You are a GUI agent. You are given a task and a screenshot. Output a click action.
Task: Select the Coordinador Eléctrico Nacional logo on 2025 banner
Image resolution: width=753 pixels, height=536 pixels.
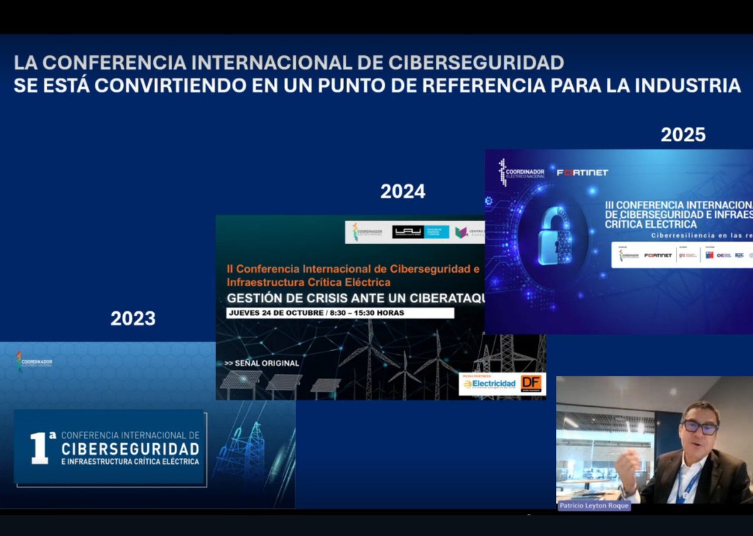[522, 173]
